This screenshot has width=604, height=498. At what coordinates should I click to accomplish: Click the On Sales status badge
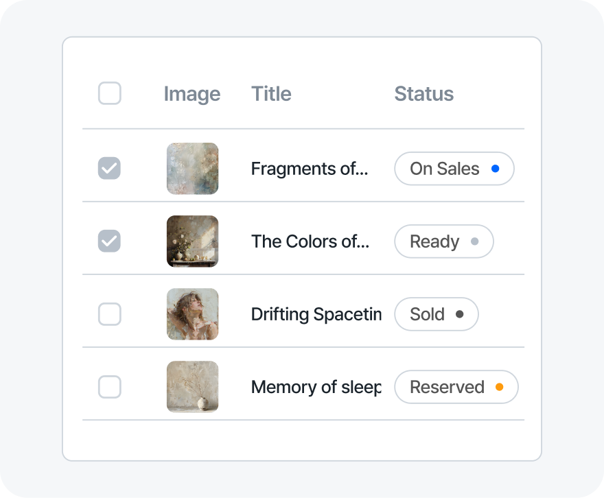coord(454,169)
